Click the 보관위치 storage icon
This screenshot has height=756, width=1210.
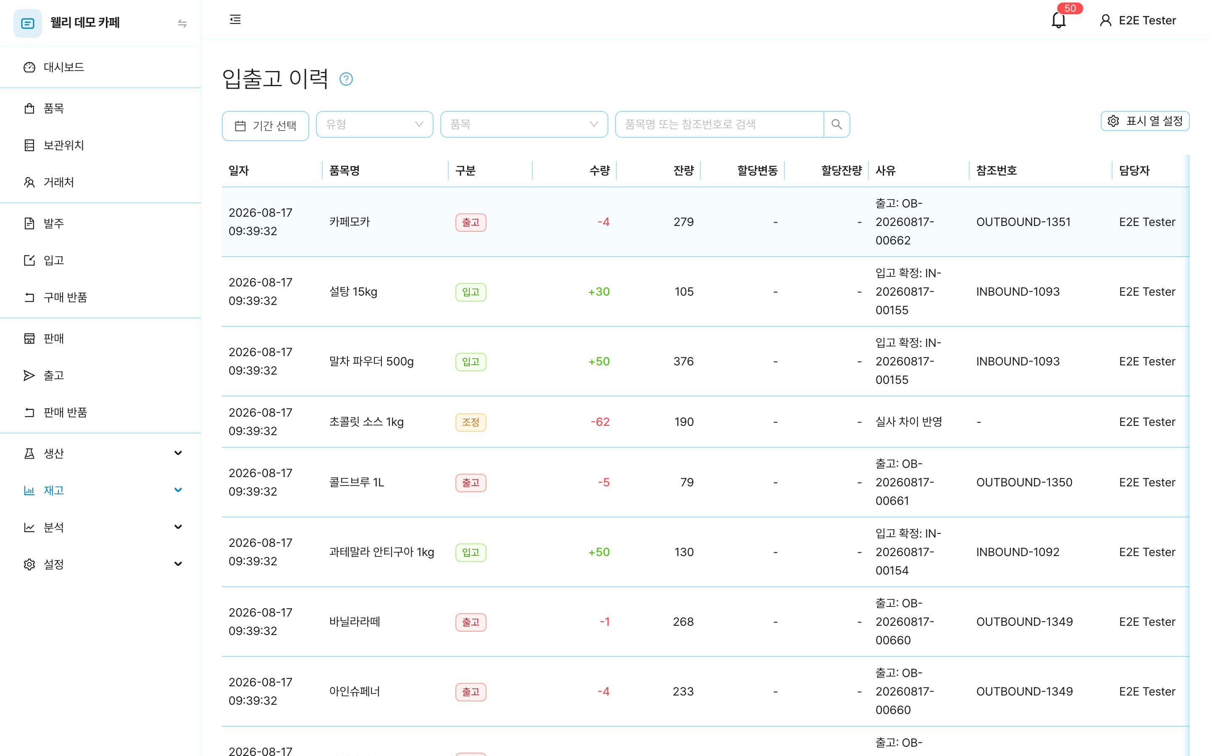[x=29, y=145]
